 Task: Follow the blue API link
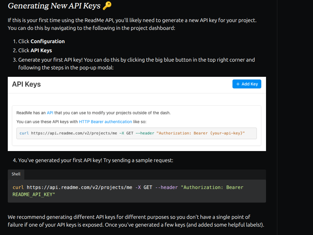[50, 113]
